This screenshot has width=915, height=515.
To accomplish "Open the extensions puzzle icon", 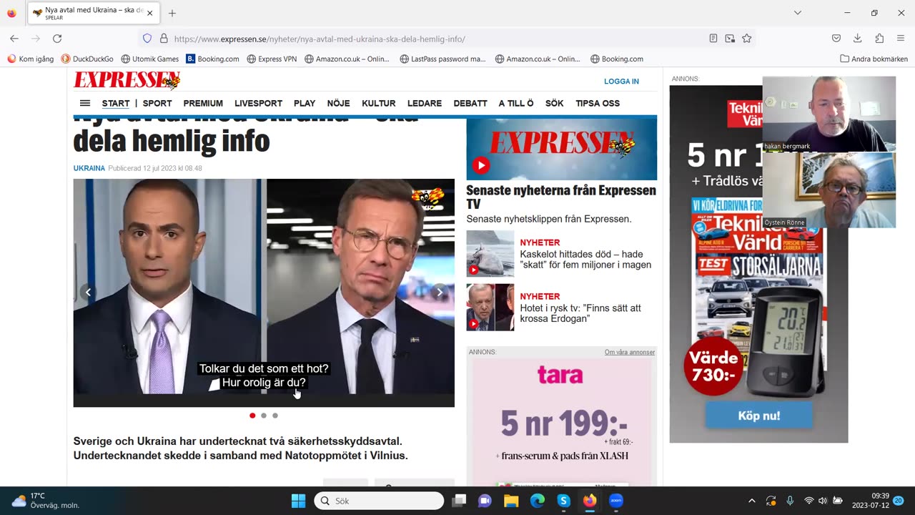I will click(879, 39).
